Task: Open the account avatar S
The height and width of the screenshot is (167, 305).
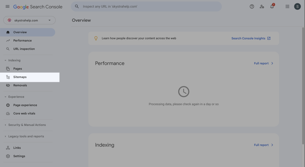Action: 297,7
